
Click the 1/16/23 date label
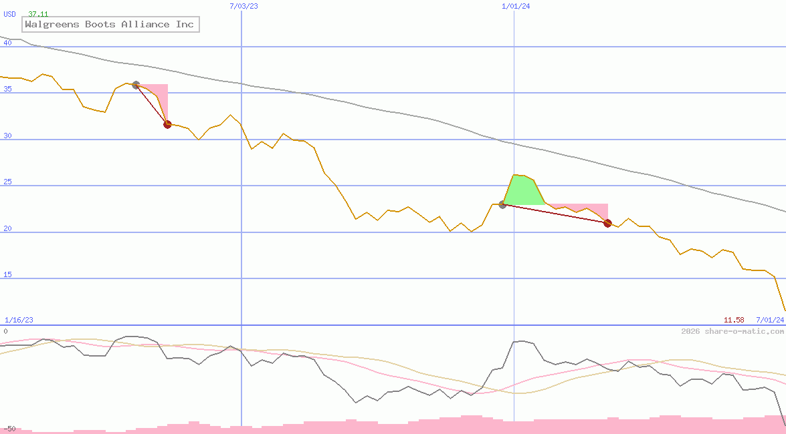(x=18, y=319)
